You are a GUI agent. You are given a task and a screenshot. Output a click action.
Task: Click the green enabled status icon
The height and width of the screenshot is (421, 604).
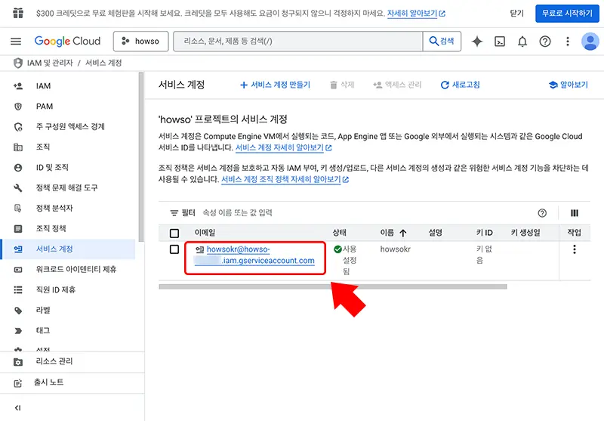click(337, 249)
